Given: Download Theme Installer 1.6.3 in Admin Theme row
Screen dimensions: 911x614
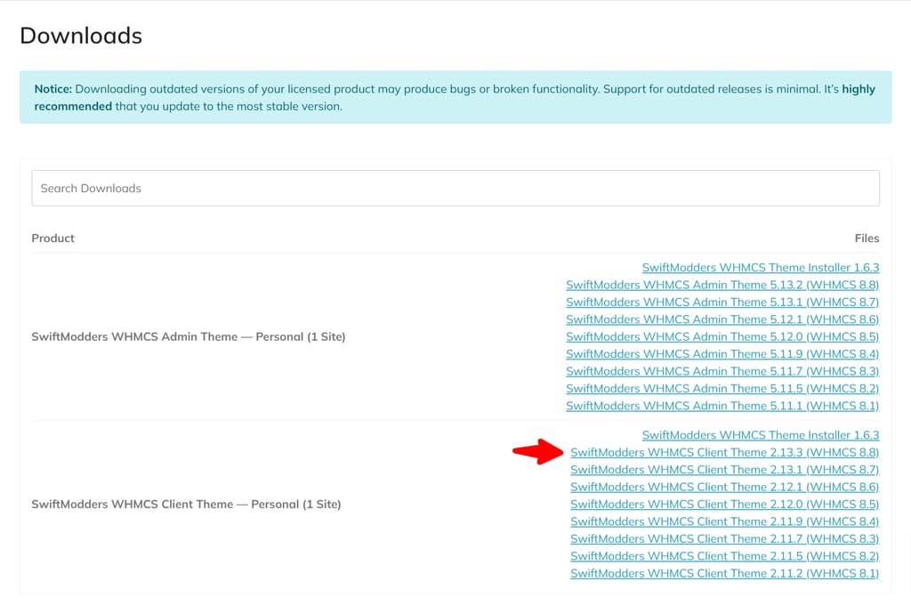Looking at the screenshot, I should [x=760, y=268].
